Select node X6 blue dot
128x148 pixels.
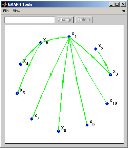(41, 43)
